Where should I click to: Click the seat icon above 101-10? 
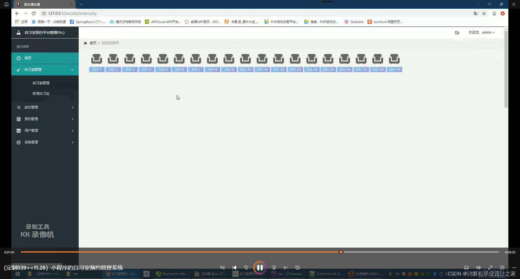(245, 59)
